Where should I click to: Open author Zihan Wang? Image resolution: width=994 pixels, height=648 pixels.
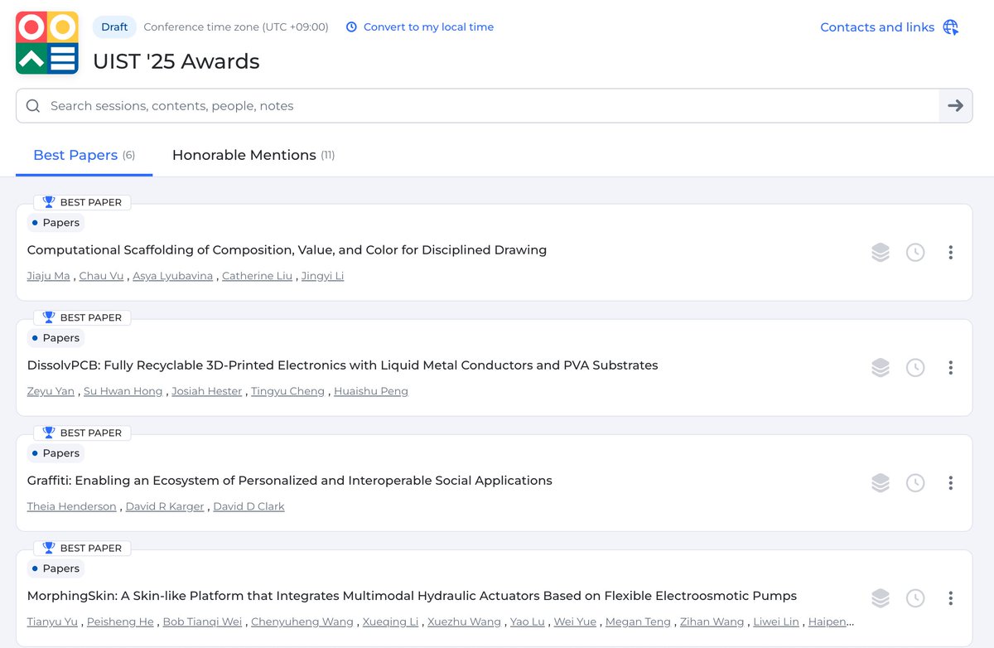click(712, 621)
